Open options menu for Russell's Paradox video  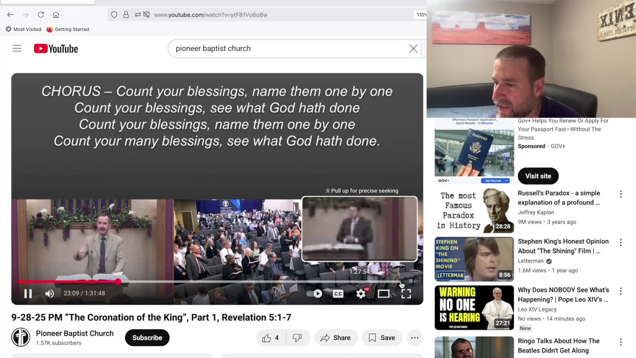point(621,194)
